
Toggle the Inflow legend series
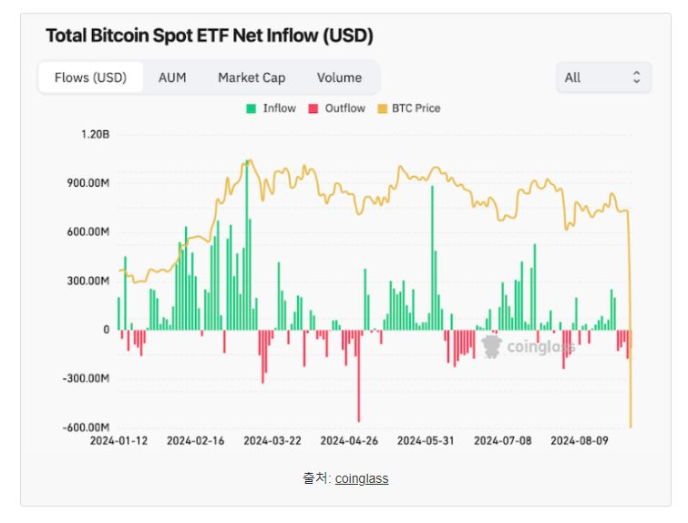point(272,108)
